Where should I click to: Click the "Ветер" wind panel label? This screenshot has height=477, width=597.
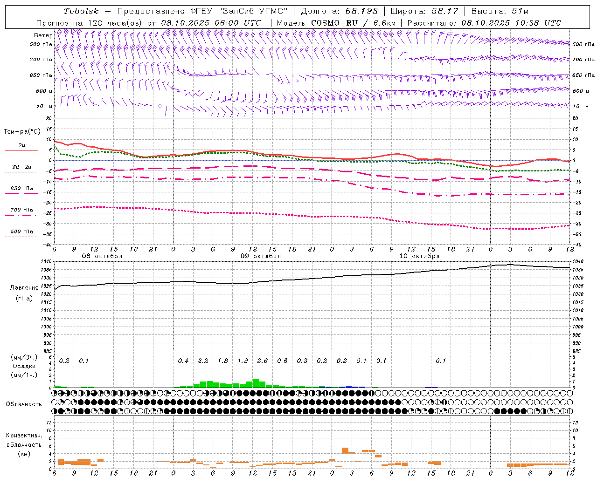pos(43,35)
